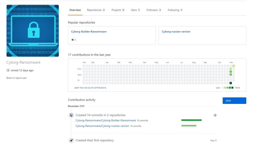Click the 6 commits text

136,126
